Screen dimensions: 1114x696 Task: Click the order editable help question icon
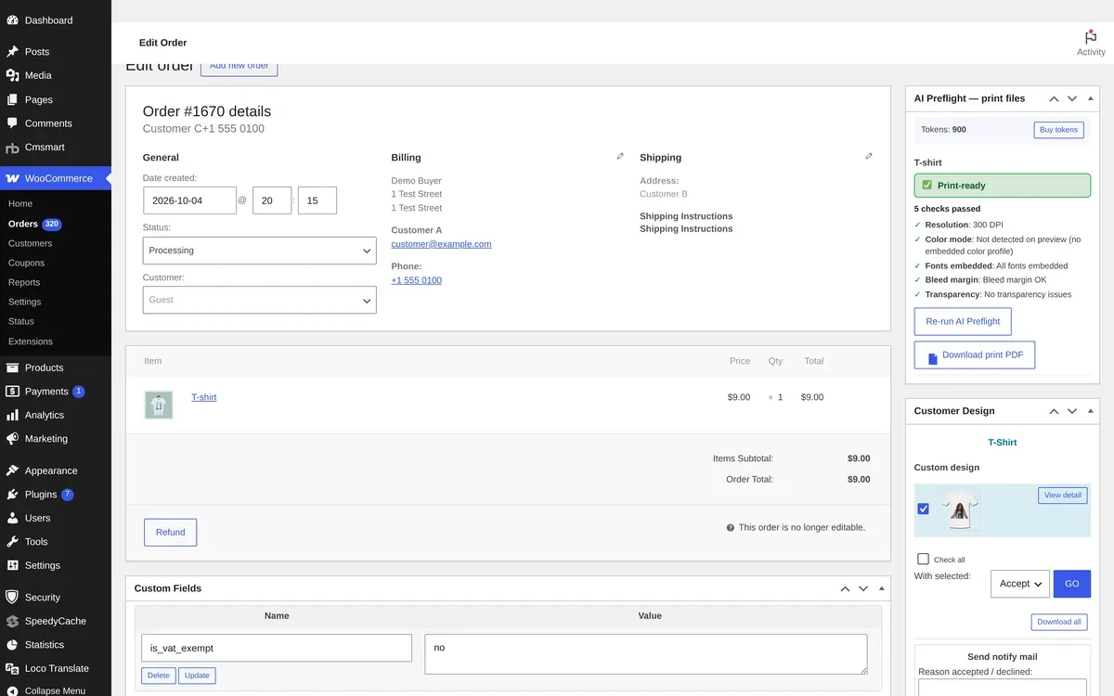(730, 527)
